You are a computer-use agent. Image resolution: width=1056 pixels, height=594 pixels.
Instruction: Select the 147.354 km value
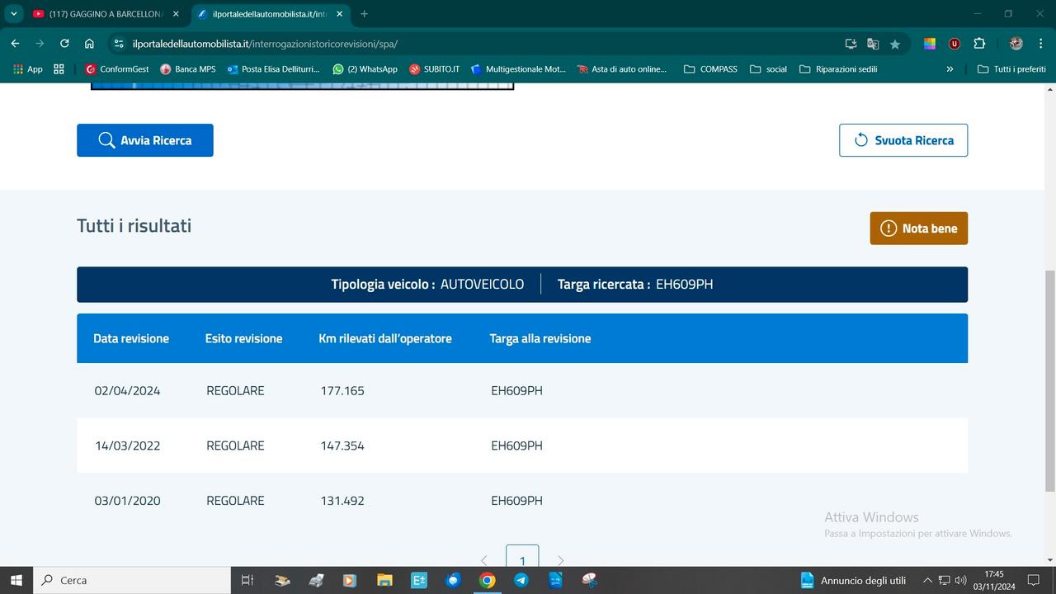pos(342,445)
